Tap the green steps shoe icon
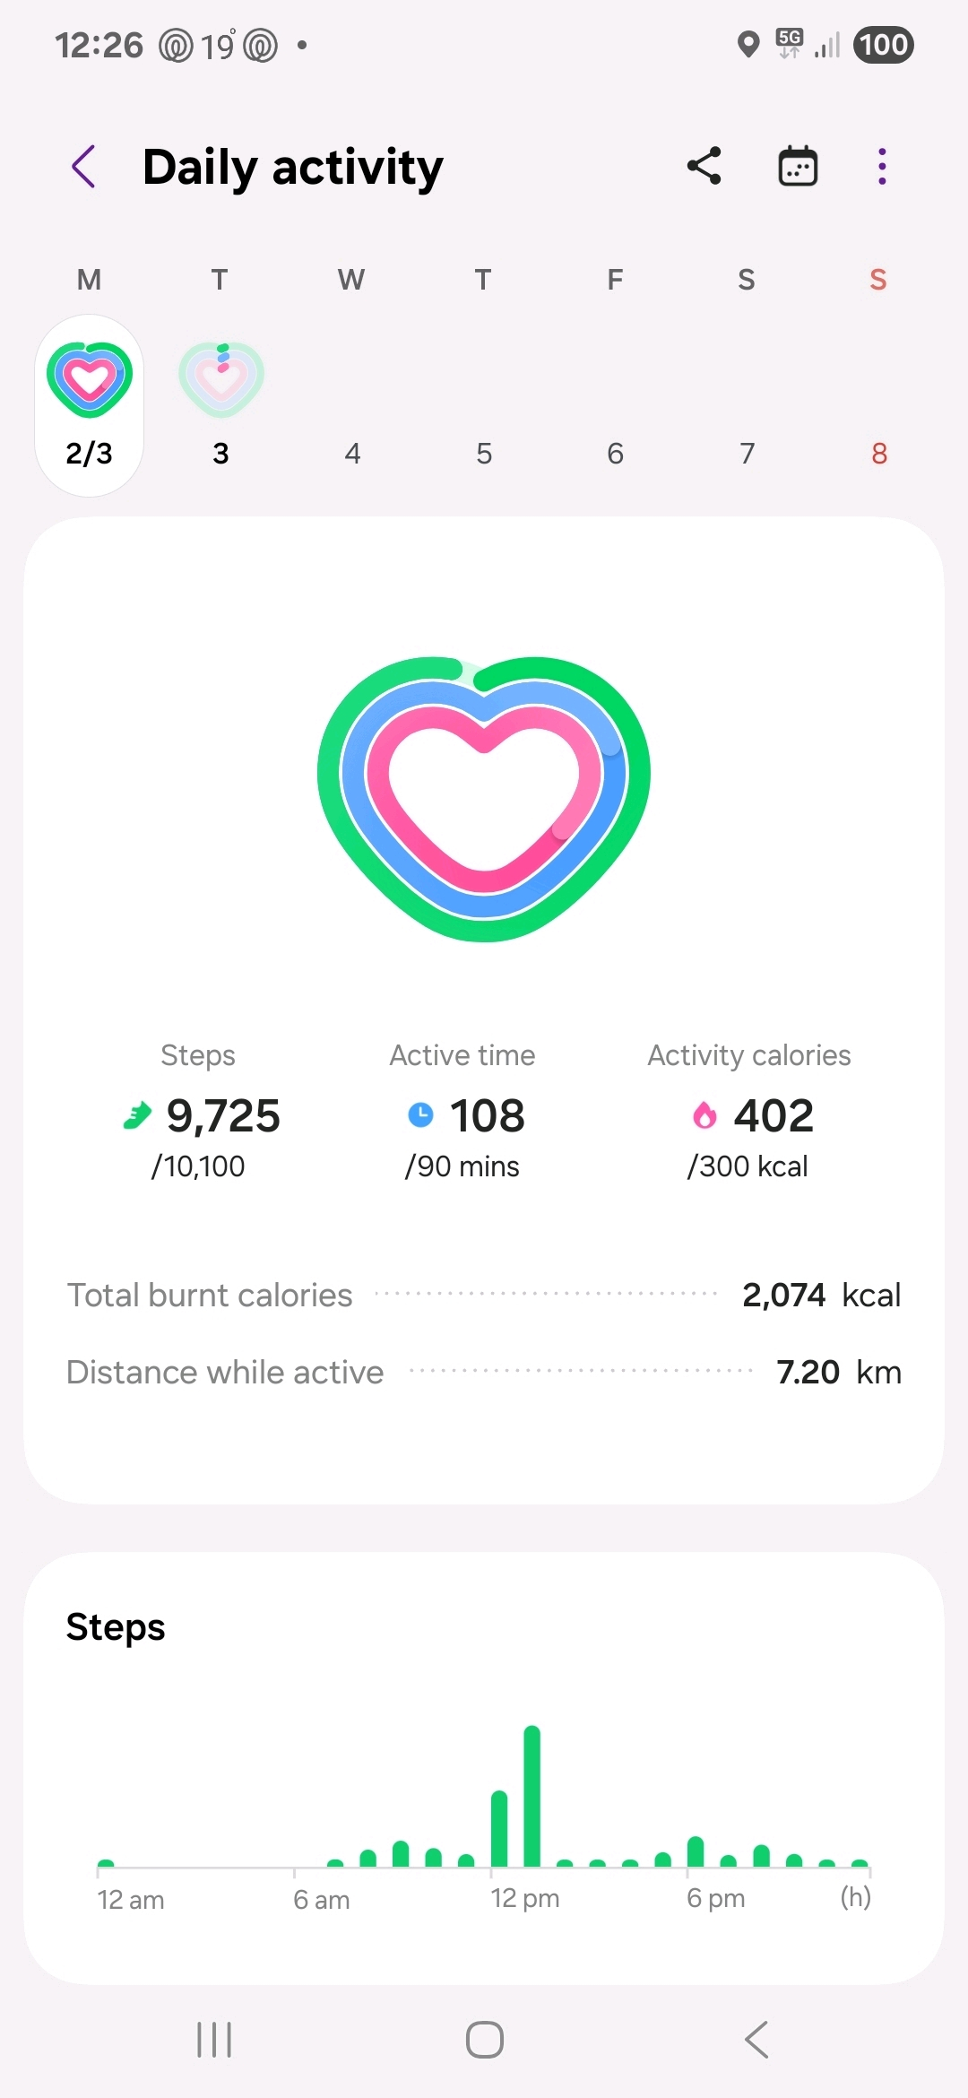The width and height of the screenshot is (968, 2098). pos(137,1116)
